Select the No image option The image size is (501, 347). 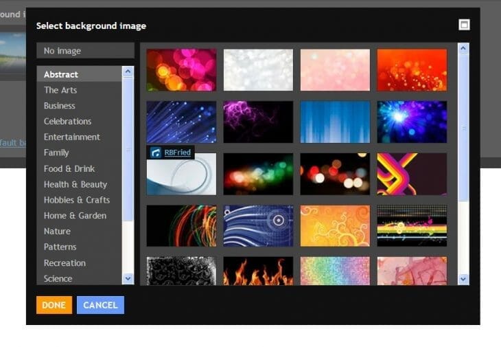coord(85,51)
